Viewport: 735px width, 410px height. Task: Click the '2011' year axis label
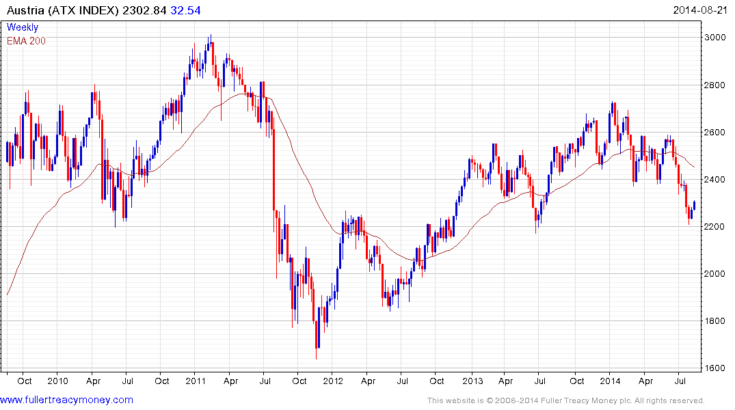click(x=196, y=381)
